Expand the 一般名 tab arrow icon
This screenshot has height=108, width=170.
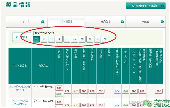click(x=162, y=22)
